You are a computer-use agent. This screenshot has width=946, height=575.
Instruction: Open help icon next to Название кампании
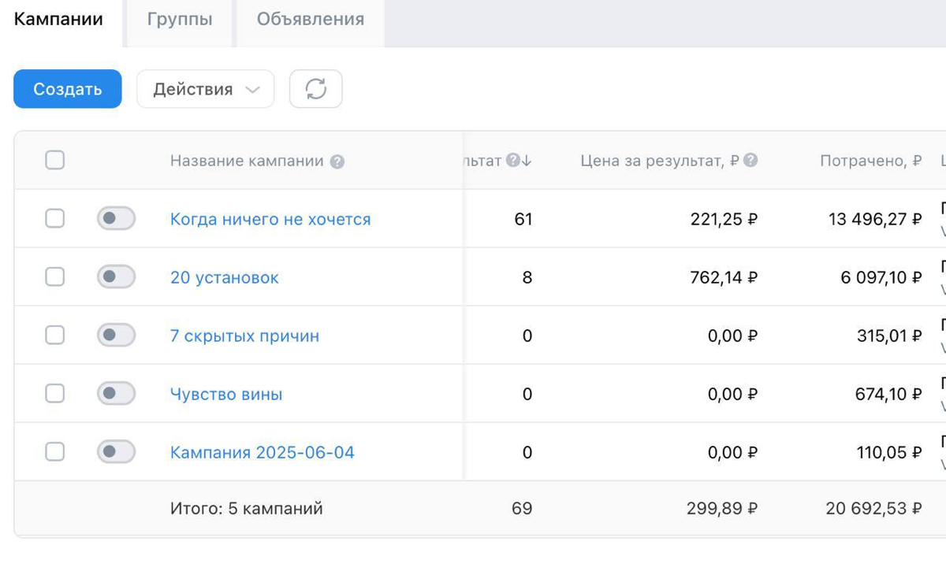337,161
